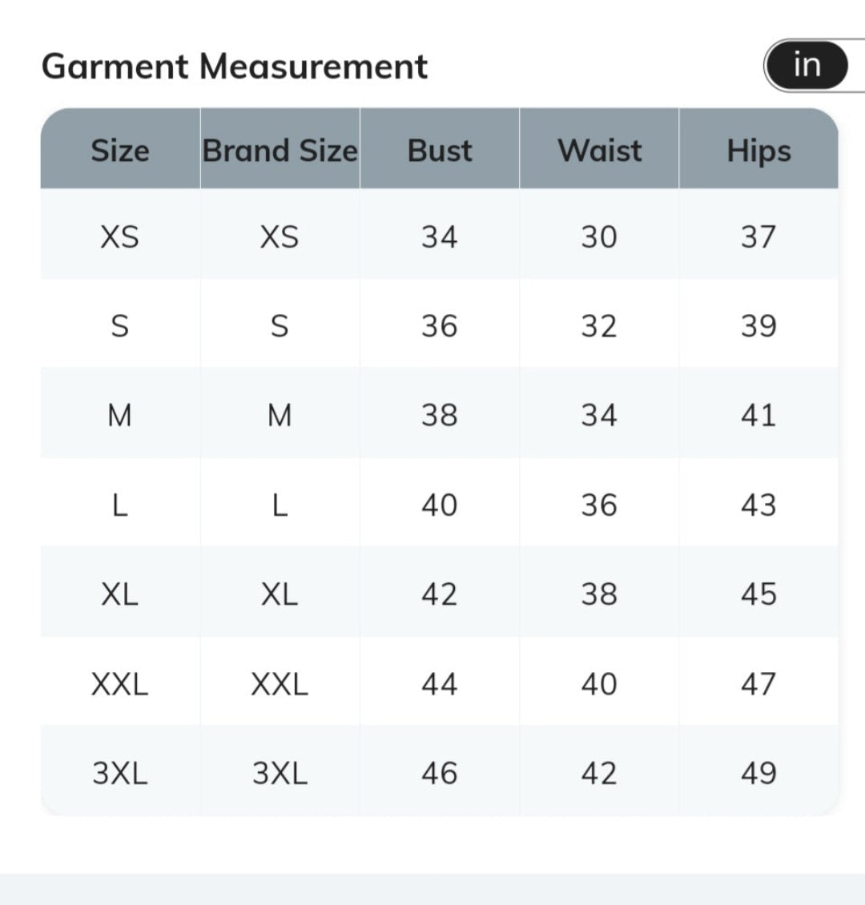This screenshot has height=905, width=865.
Task: Click the bust value 38 for size M
Action: click(x=440, y=416)
